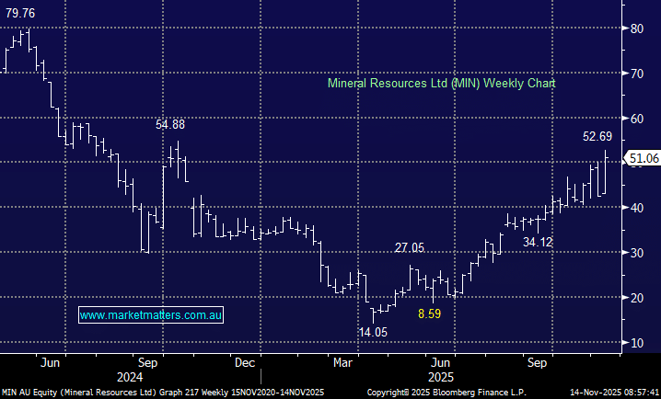The height and width of the screenshot is (399, 661).
Task: Select the Dec marker on time axis
Action: [x=246, y=362]
